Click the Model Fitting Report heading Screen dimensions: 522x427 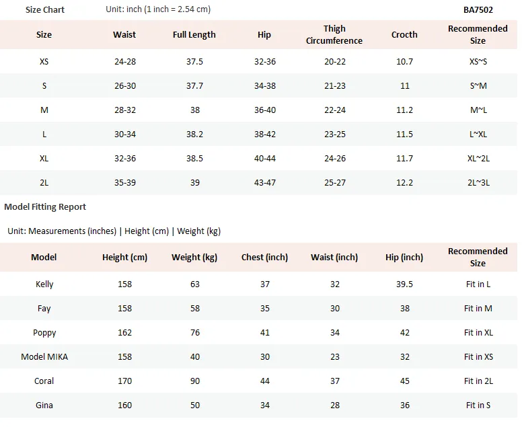[45, 206]
